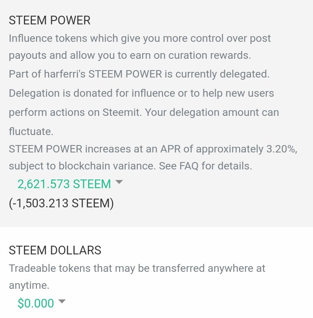Select the 'Part of harferri's STEEM POWER' sentence
This screenshot has height=318, width=313.
[x=139, y=74]
